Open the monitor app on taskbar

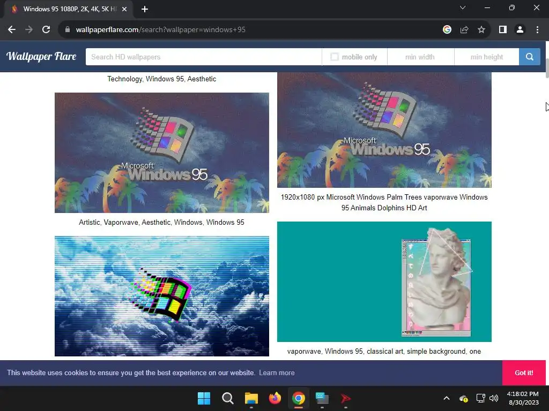point(322,398)
